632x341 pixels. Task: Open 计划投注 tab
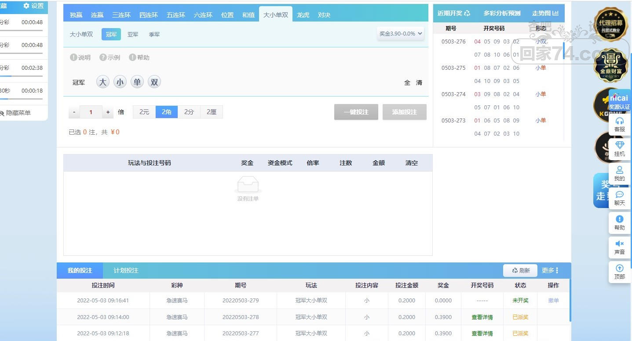126,270
